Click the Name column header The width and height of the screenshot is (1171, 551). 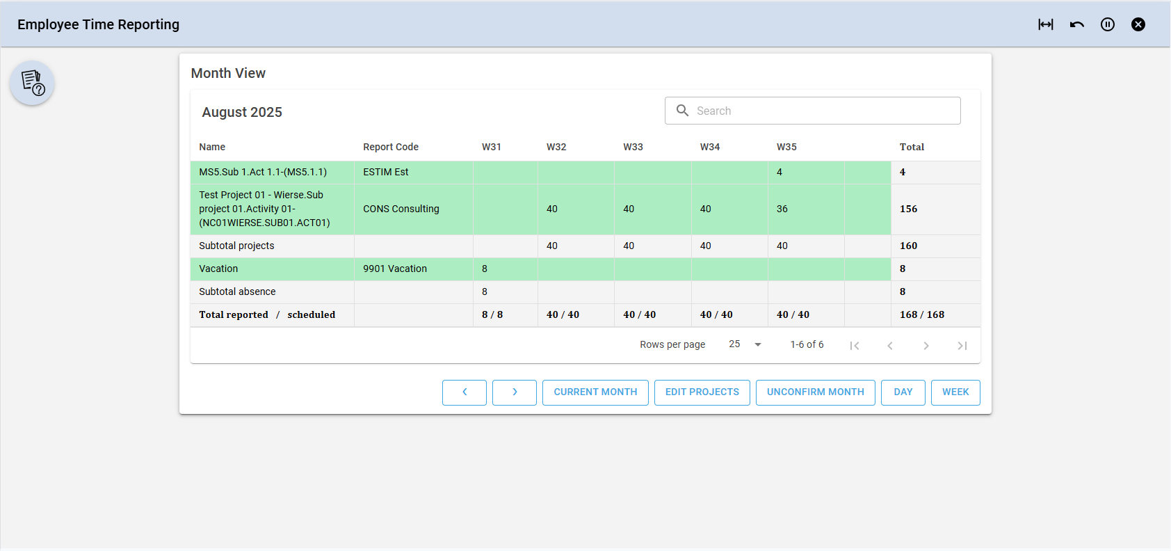click(x=212, y=147)
